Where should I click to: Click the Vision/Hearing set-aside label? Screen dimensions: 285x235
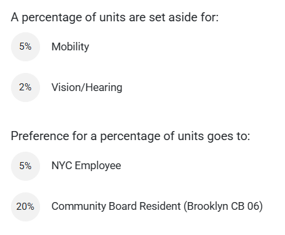[x=87, y=87]
